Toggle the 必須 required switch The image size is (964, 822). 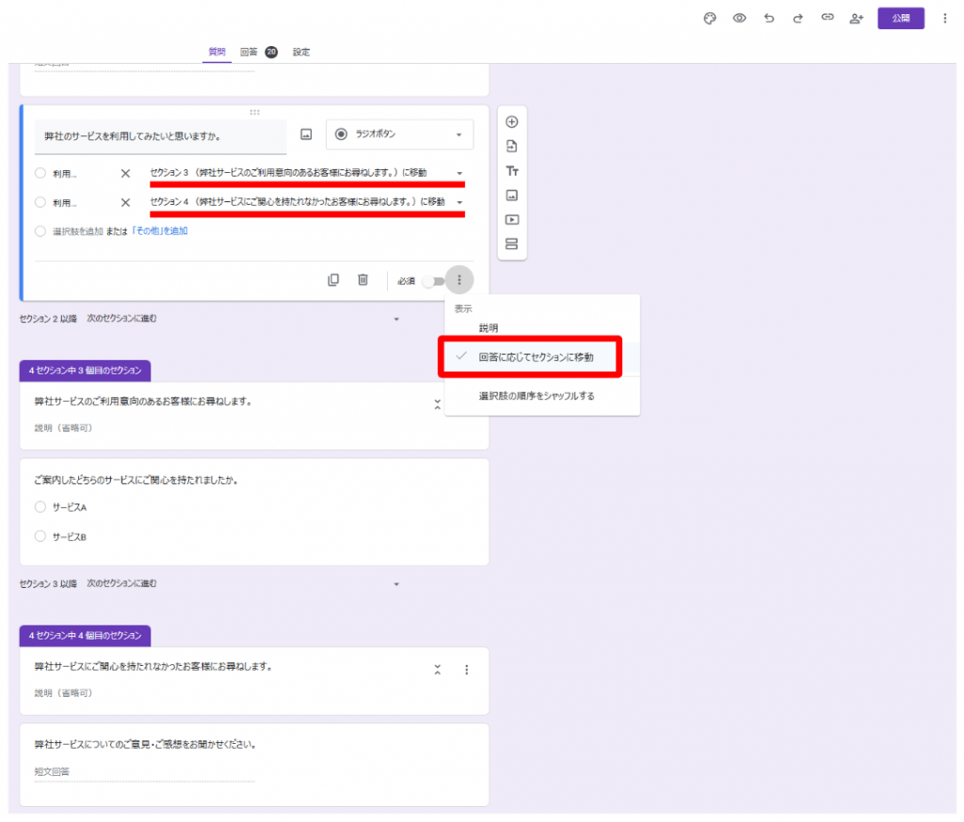432,281
